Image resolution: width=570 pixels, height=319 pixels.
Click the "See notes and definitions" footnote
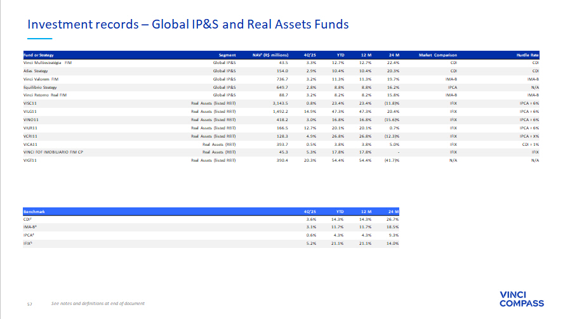(98, 304)
